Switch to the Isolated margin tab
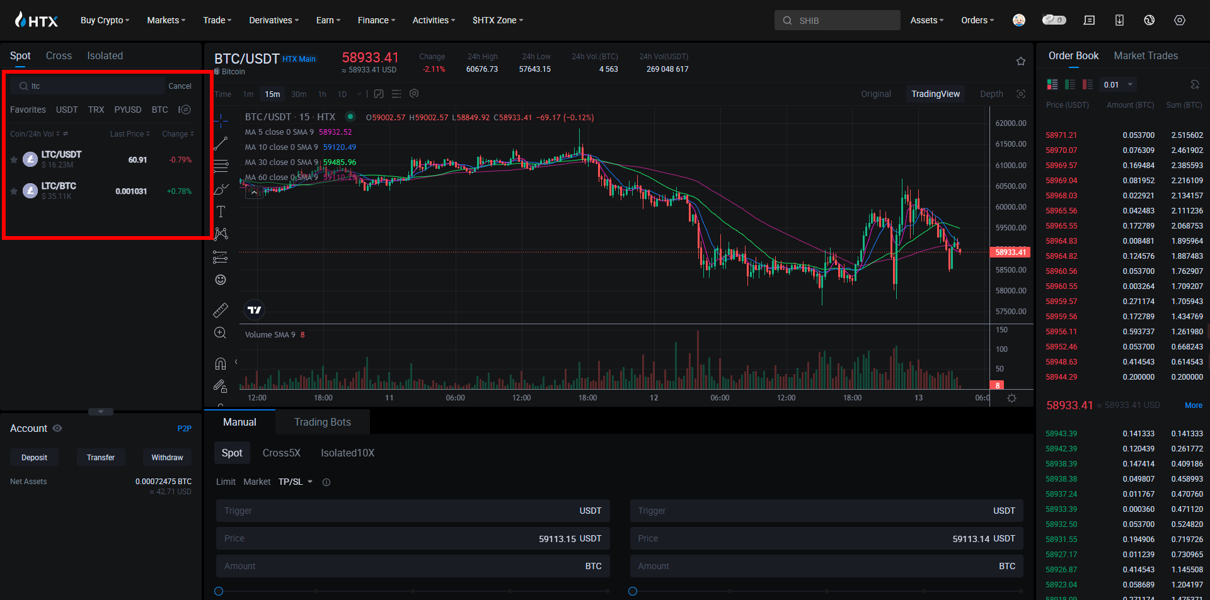 [x=105, y=55]
